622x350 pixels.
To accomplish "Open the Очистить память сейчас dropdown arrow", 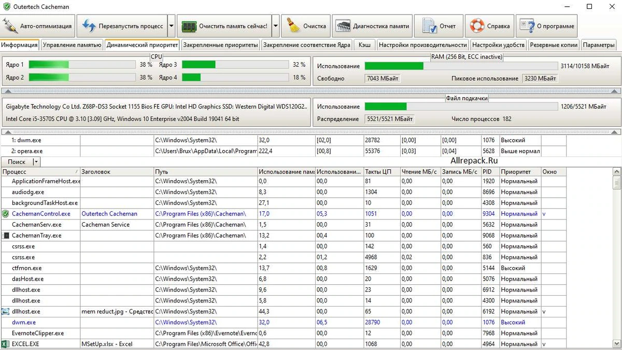I will 276,26.
